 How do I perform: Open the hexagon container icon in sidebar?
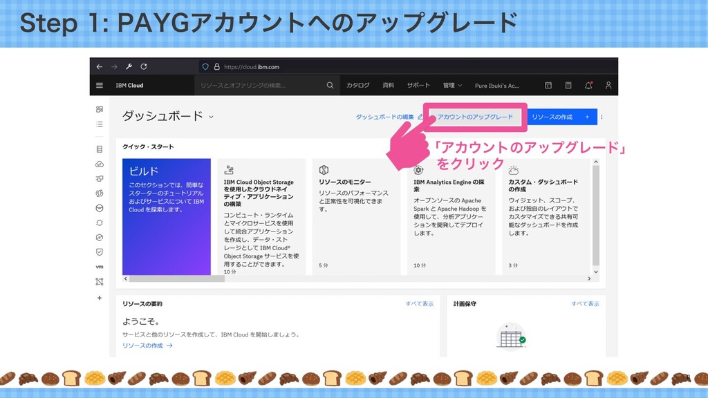tap(100, 208)
